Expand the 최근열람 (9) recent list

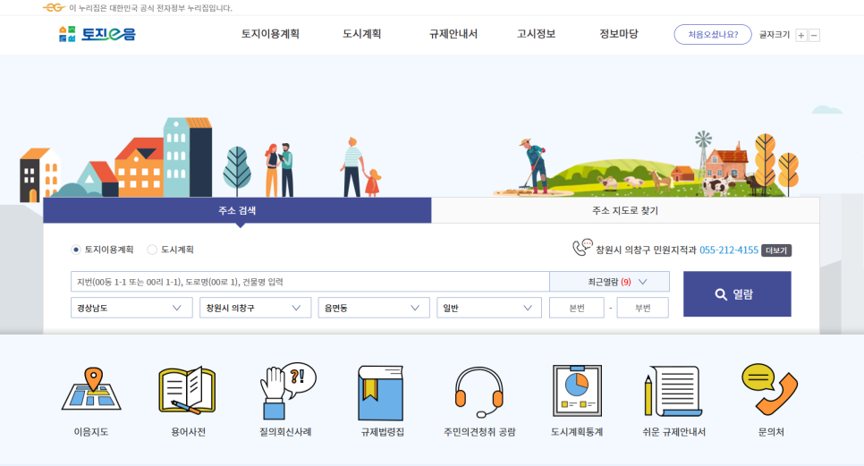(609, 282)
